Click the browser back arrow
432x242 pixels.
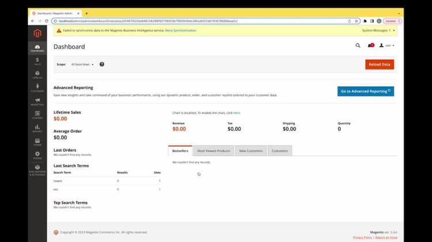[x=33, y=21]
